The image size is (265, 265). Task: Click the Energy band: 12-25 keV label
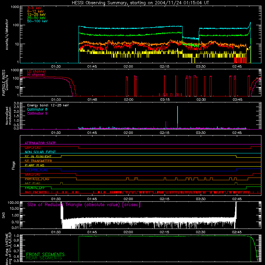pyautogui.click(x=48, y=105)
